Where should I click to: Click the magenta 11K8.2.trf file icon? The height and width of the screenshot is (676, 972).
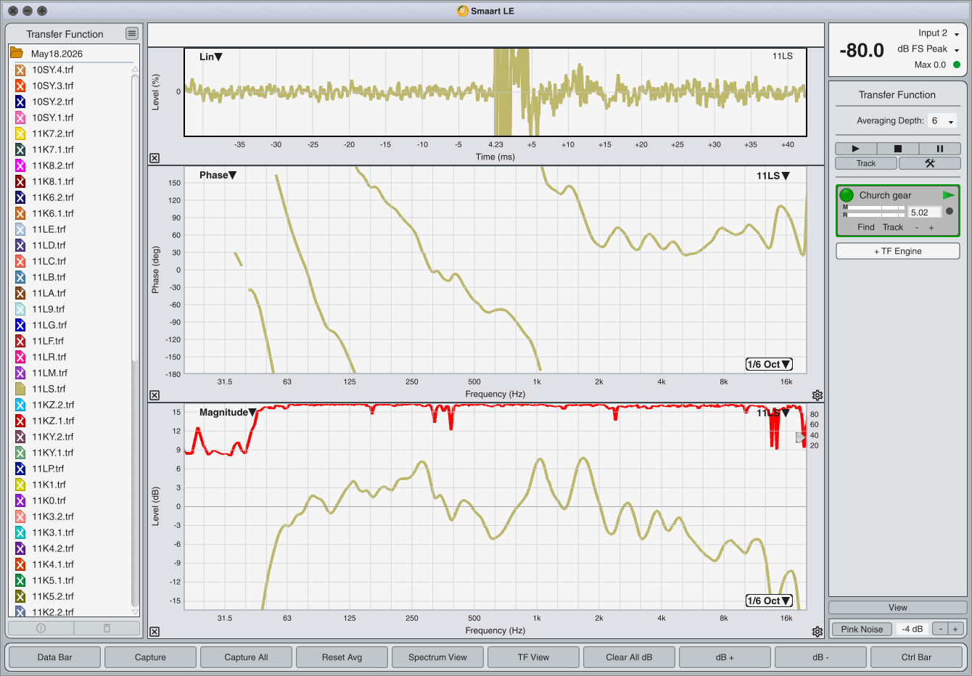pyautogui.click(x=20, y=165)
